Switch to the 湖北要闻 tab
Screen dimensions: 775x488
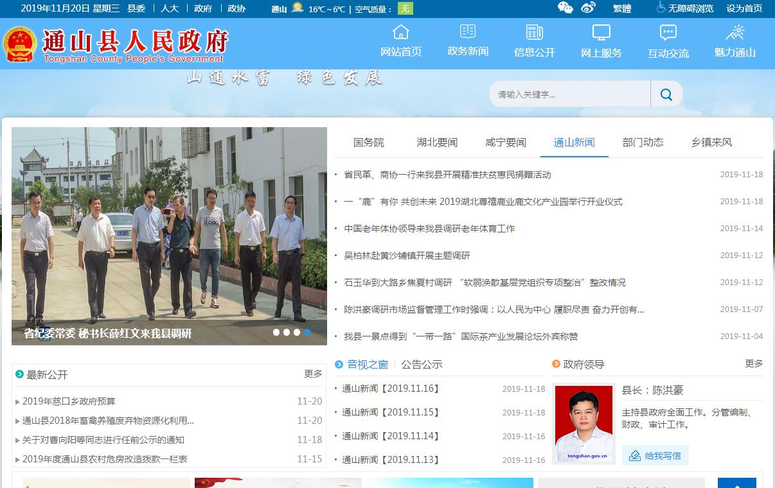pos(437,143)
